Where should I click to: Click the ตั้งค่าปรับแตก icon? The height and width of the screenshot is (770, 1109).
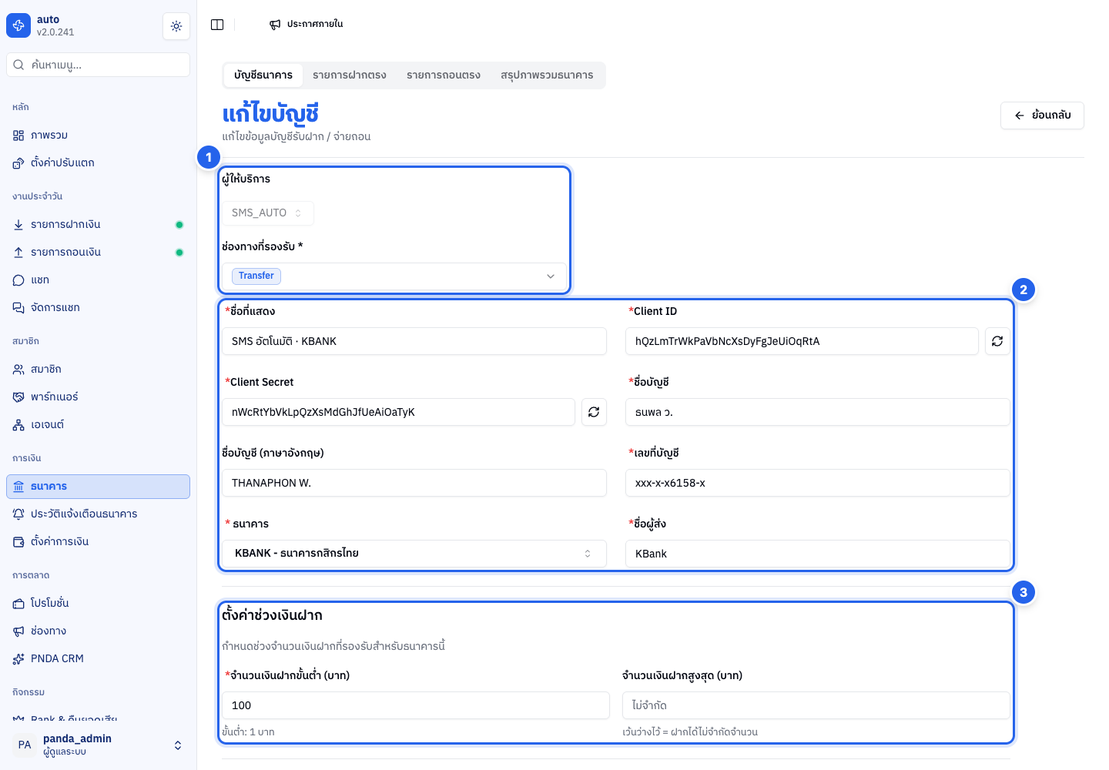(18, 163)
